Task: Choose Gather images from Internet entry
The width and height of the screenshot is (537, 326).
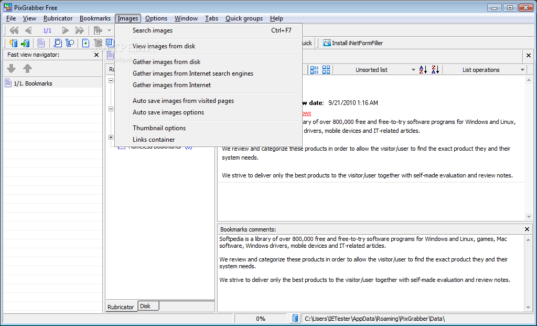Action: 209,85
